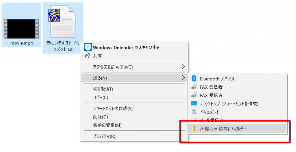Expand the 送る submenu arrow

[x=183, y=77]
